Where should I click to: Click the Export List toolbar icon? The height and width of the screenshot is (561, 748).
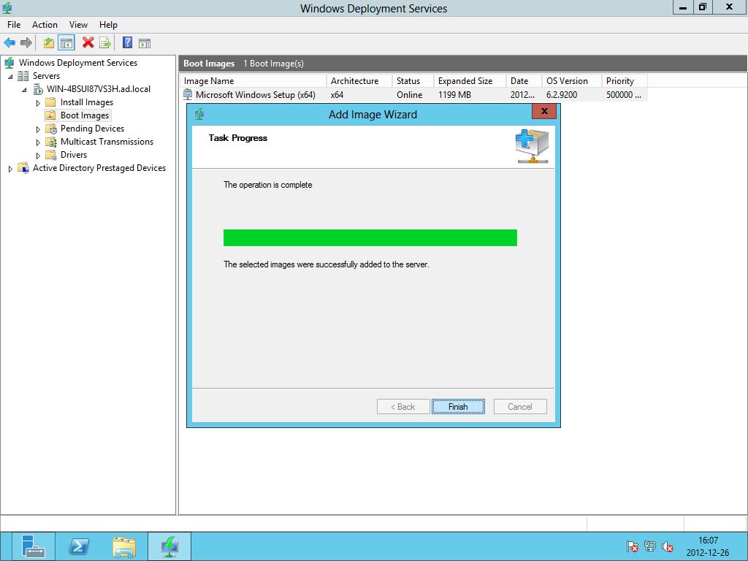[105, 43]
